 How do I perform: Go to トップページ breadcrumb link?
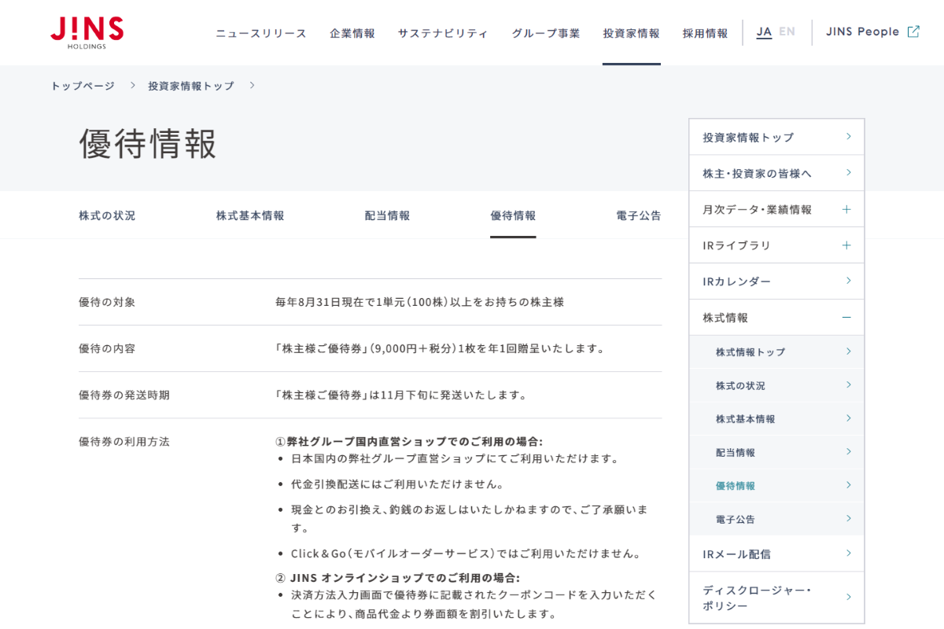tap(83, 86)
